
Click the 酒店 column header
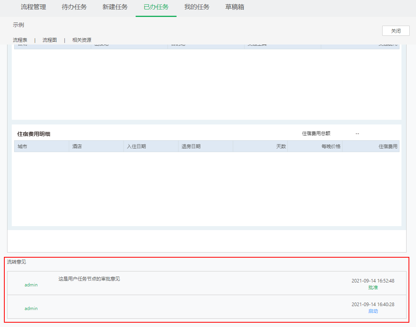click(x=77, y=146)
